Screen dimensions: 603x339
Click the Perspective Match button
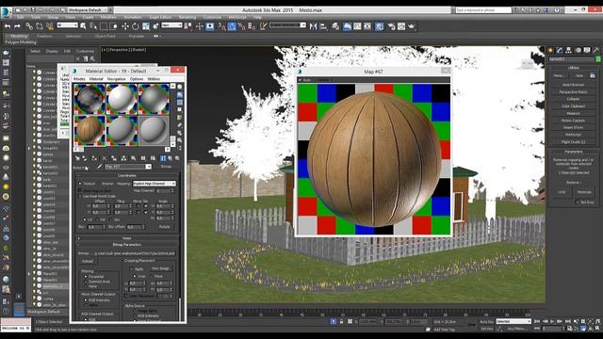(x=574, y=92)
